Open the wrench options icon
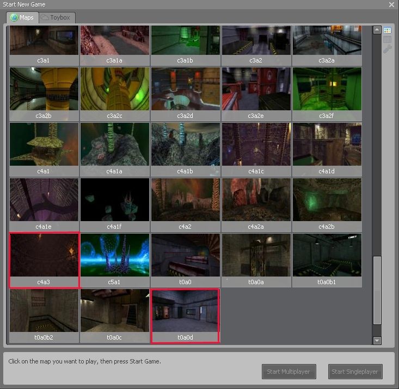The height and width of the screenshot is (389, 399). 387,49
